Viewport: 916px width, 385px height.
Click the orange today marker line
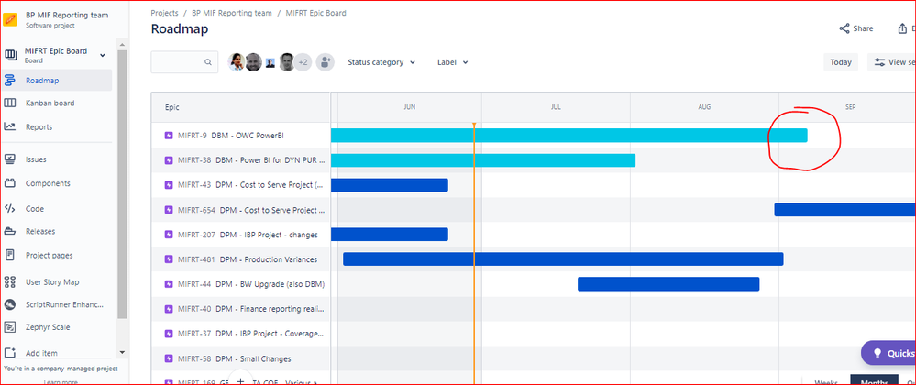click(474, 254)
